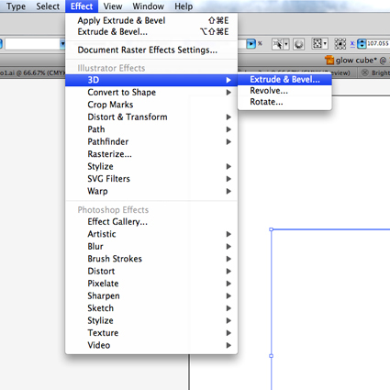
Task: Choose Rotate... in the 3D submenu
Action: point(284,102)
